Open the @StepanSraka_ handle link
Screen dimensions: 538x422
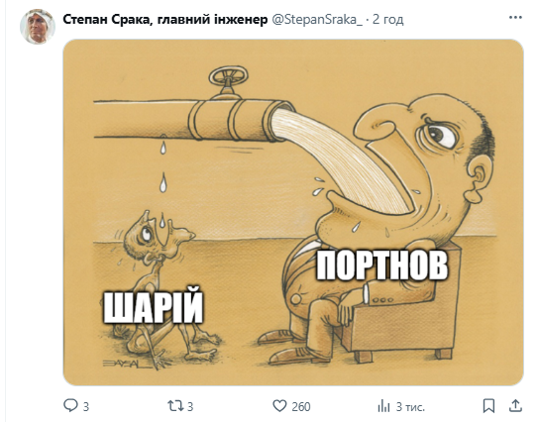tap(317, 20)
